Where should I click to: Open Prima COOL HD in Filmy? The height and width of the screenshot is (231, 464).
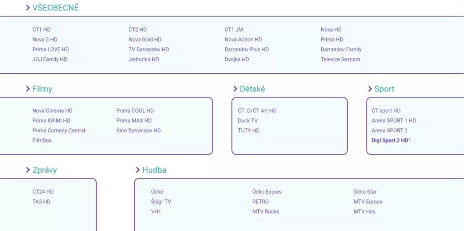pos(135,111)
